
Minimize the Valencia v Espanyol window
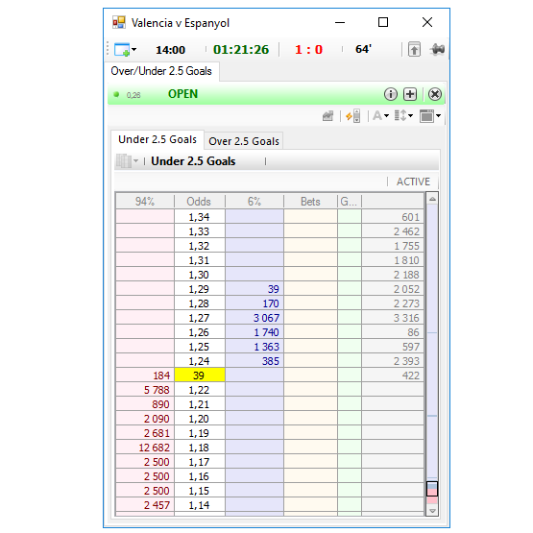(340, 23)
